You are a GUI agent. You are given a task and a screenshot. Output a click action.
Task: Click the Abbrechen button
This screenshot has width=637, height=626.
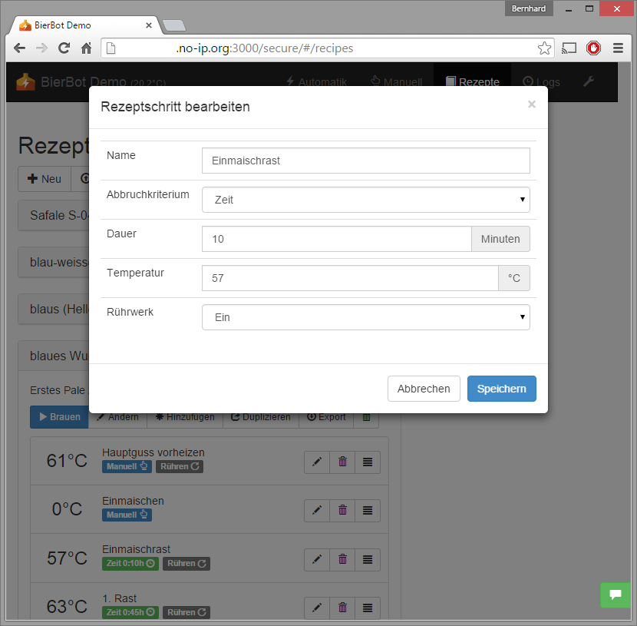(424, 389)
